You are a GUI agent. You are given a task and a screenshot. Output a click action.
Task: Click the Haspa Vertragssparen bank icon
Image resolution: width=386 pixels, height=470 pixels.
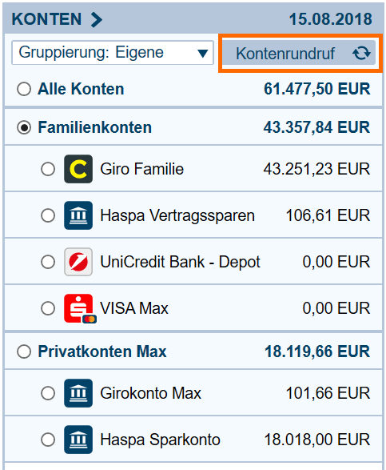[x=78, y=215]
